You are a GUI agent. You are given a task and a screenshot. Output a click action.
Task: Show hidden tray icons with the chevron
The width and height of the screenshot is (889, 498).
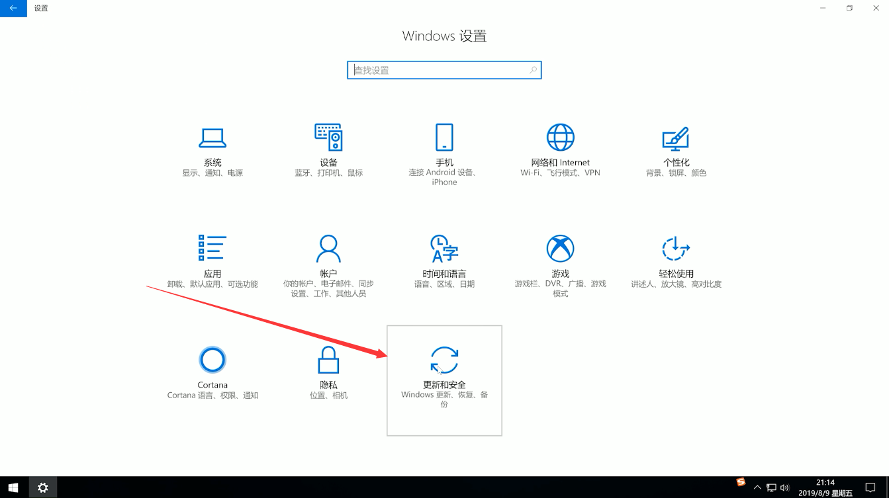coord(757,488)
